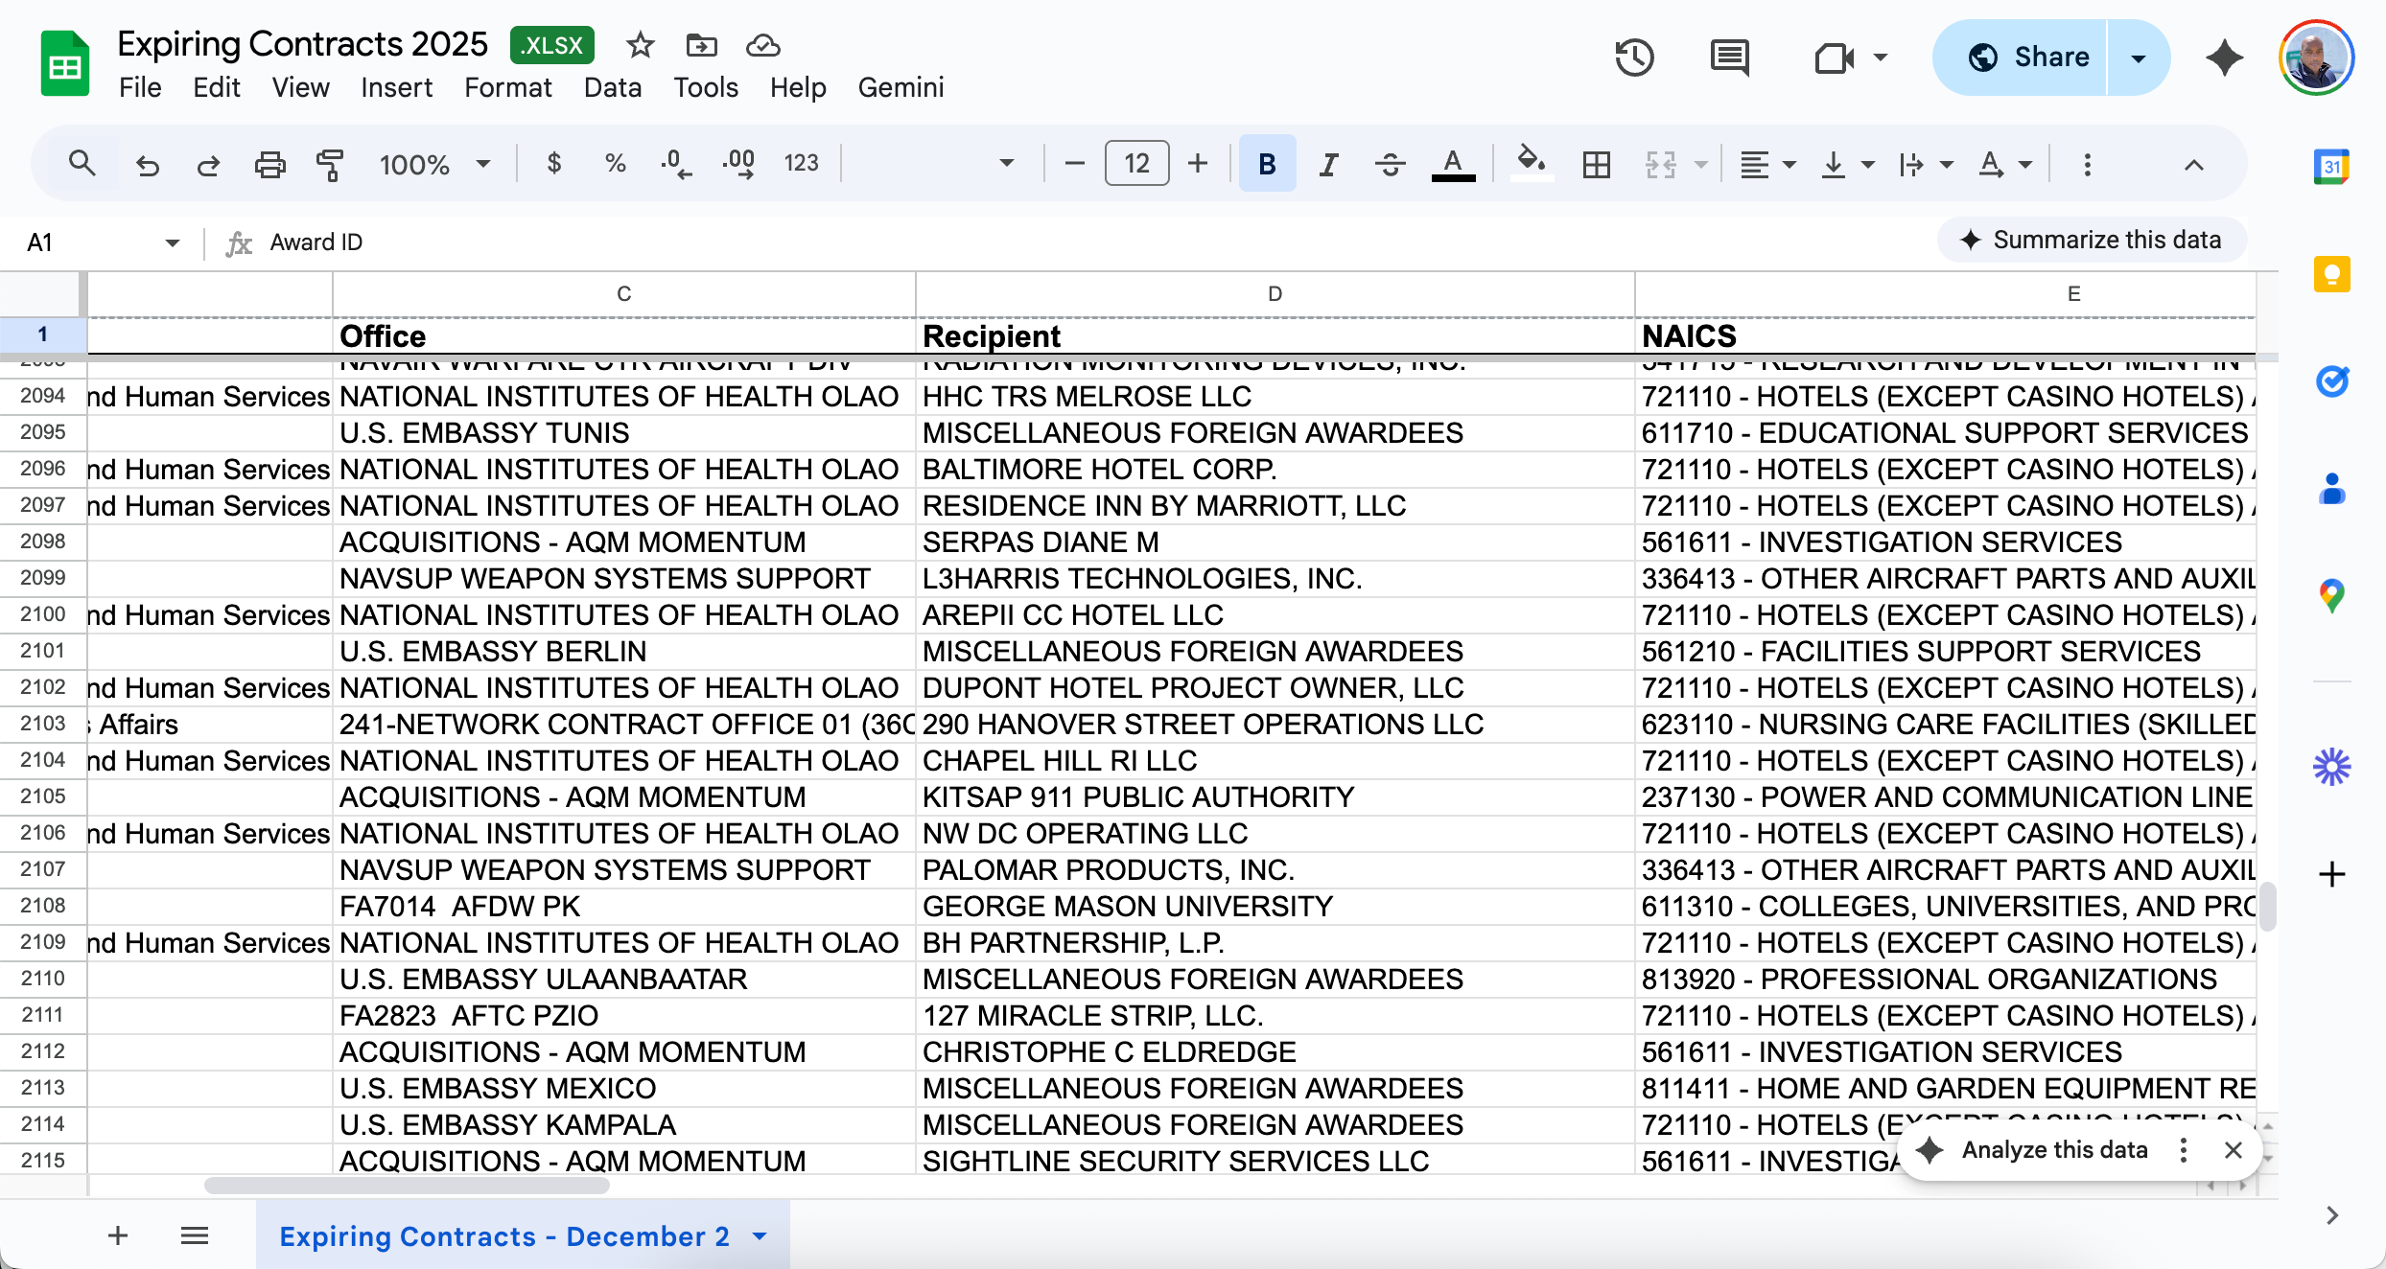Open Google Keep in side panel
This screenshot has height=1269, width=2386.
[x=2331, y=274]
